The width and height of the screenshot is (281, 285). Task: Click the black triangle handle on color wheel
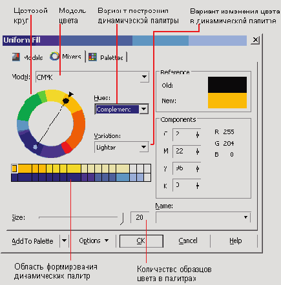pyautogui.click(x=70, y=94)
